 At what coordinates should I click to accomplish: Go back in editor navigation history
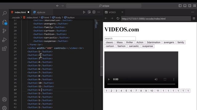tap(58, 6)
